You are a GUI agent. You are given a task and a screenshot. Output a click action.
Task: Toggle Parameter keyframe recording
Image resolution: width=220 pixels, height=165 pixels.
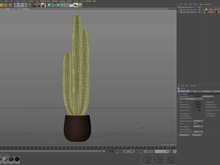tap(167, 151)
